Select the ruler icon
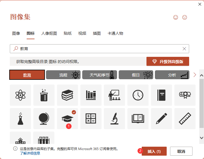Image resolution: width=204 pixels, height=159 pixels. [x=185, y=119]
